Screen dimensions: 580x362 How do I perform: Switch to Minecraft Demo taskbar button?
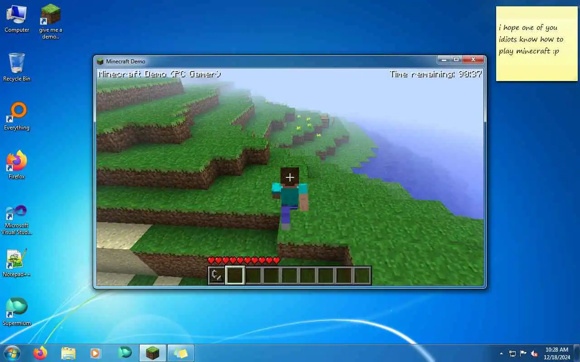coord(153,353)
